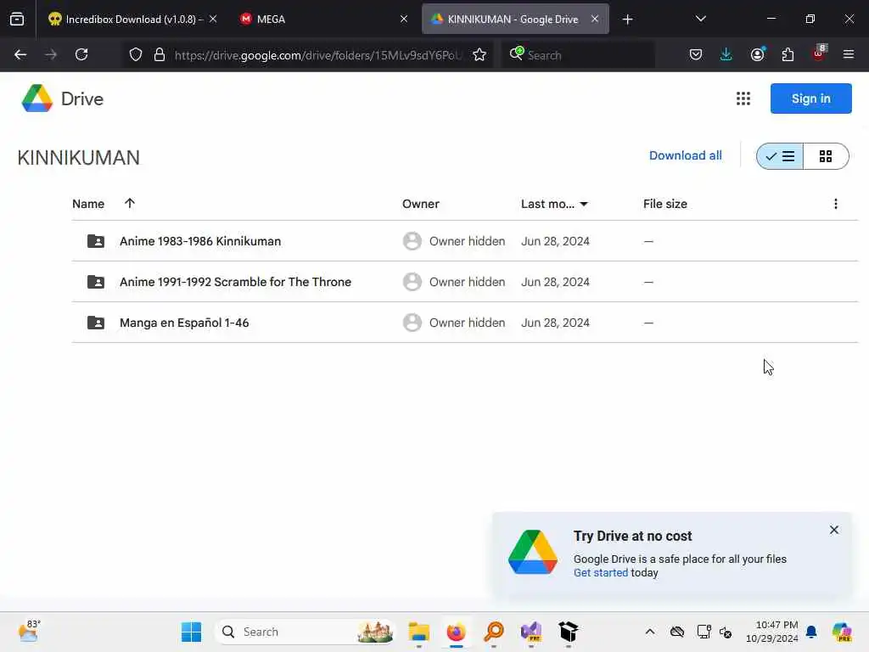Open Anime 1991-1992 Scramble for The Throne
869x652 pixels.
tap(236, 282)
